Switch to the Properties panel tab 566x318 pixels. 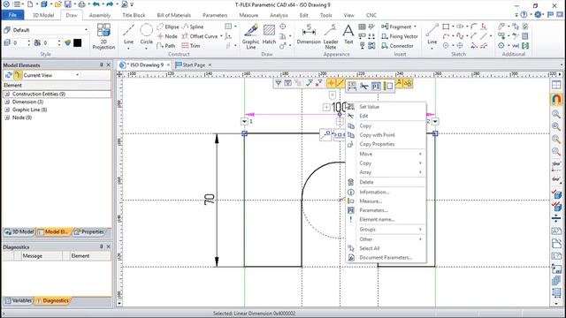tap(89, 231)
